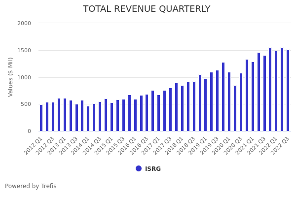Click the 2021 Q1 revenue bar

[x=253, y=97]
